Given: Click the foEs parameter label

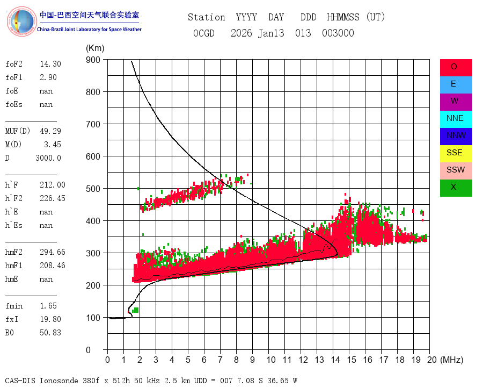Looking at the screenshot, I should (14, 104).
